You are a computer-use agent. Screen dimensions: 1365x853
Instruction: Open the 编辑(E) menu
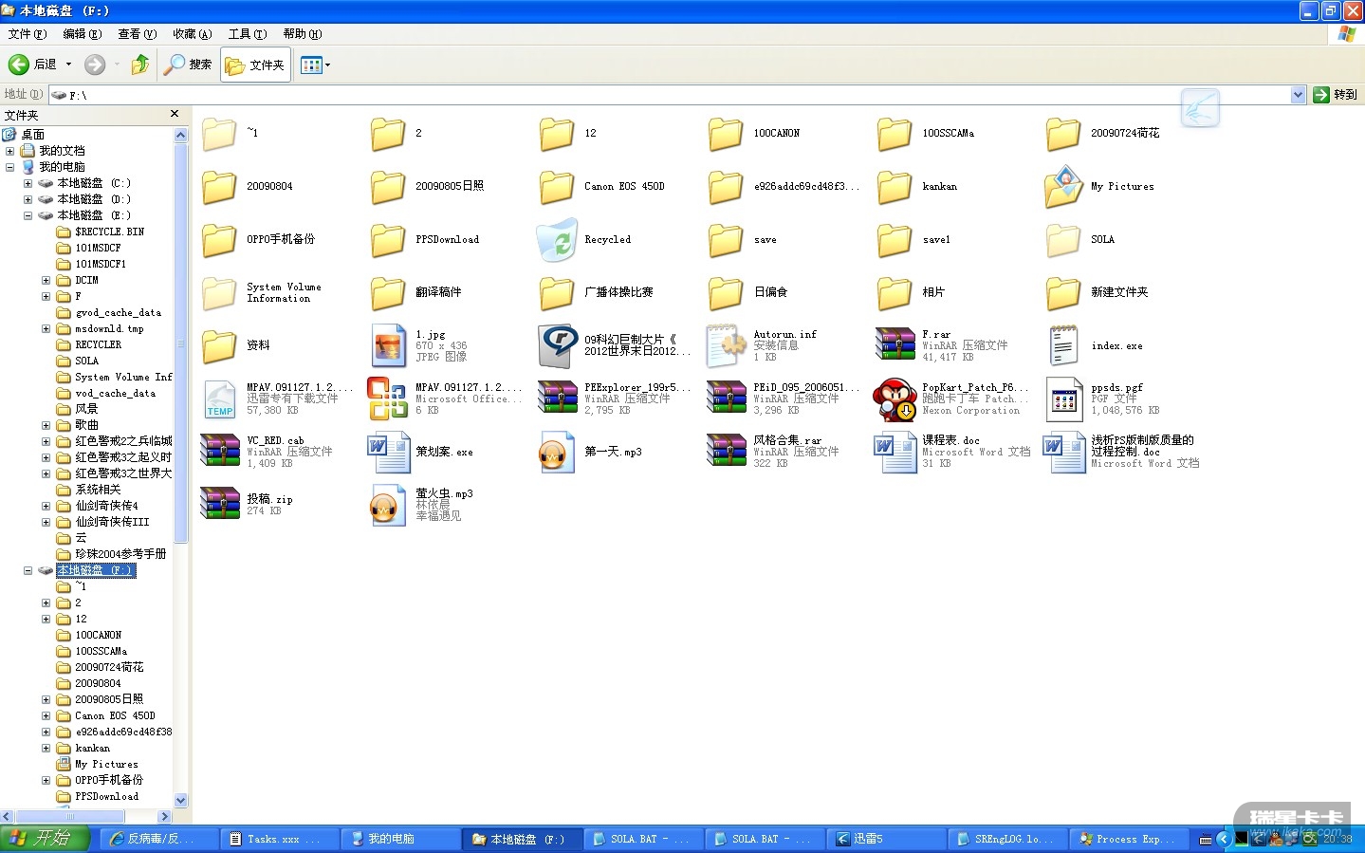coord(82,34)
